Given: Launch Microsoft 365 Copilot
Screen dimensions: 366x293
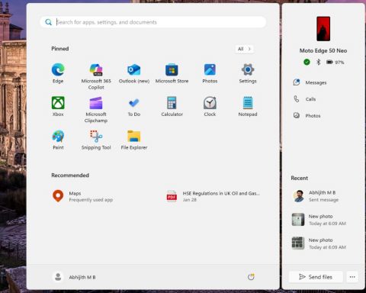Looking at the screenshot, I should (x=96, y=76).
